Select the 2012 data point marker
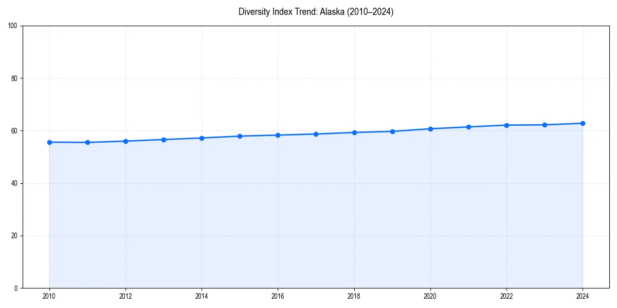Screen dimensions: 617x308 (x=125, y=140)
